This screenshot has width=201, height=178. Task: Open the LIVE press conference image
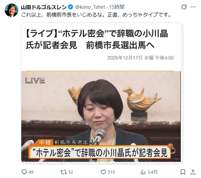[101, 116]
